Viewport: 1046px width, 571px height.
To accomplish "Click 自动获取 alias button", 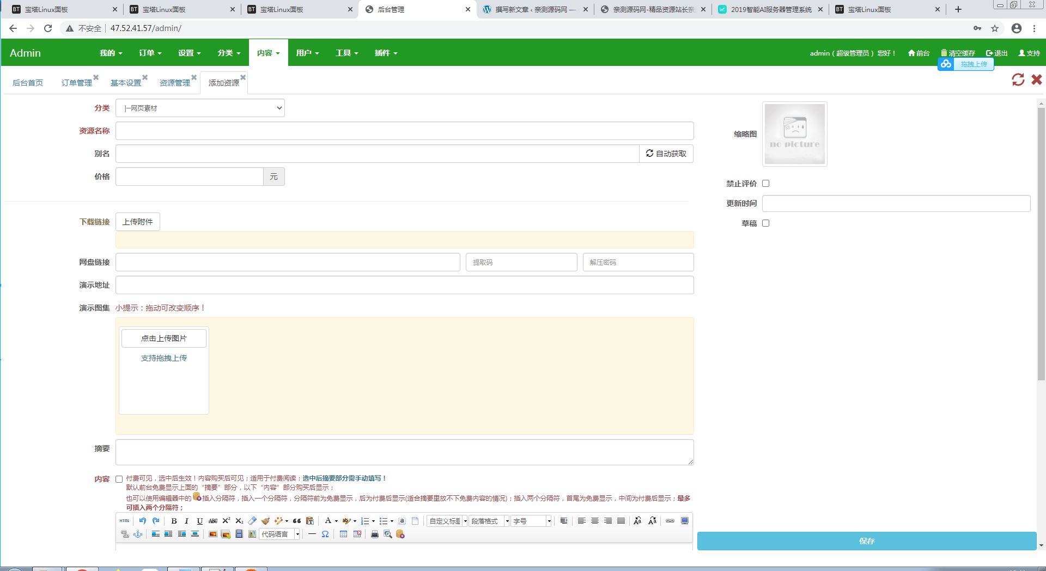I will [666, 154].
